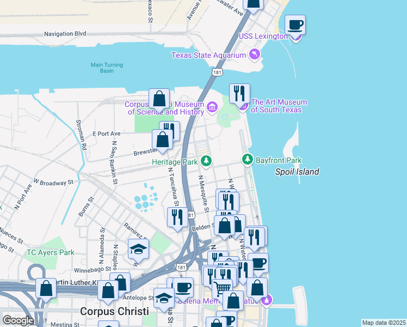
Task: Click the US 181 shield on the bridge
Action: (217, 72)
